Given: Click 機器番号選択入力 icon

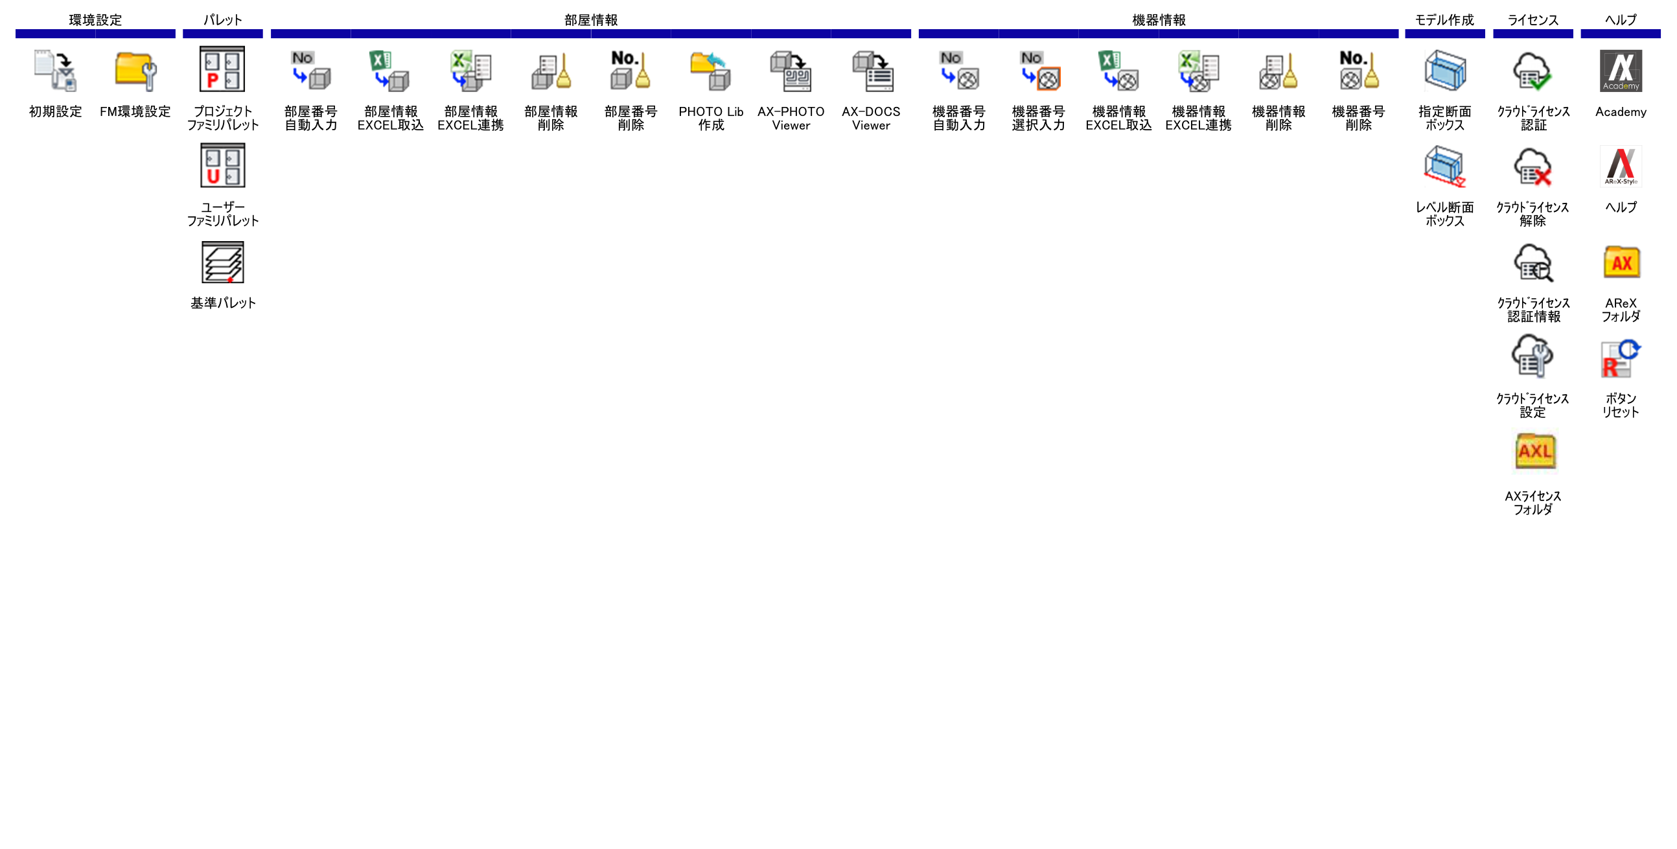Looking at the screenshot, I should (1039, 71).
